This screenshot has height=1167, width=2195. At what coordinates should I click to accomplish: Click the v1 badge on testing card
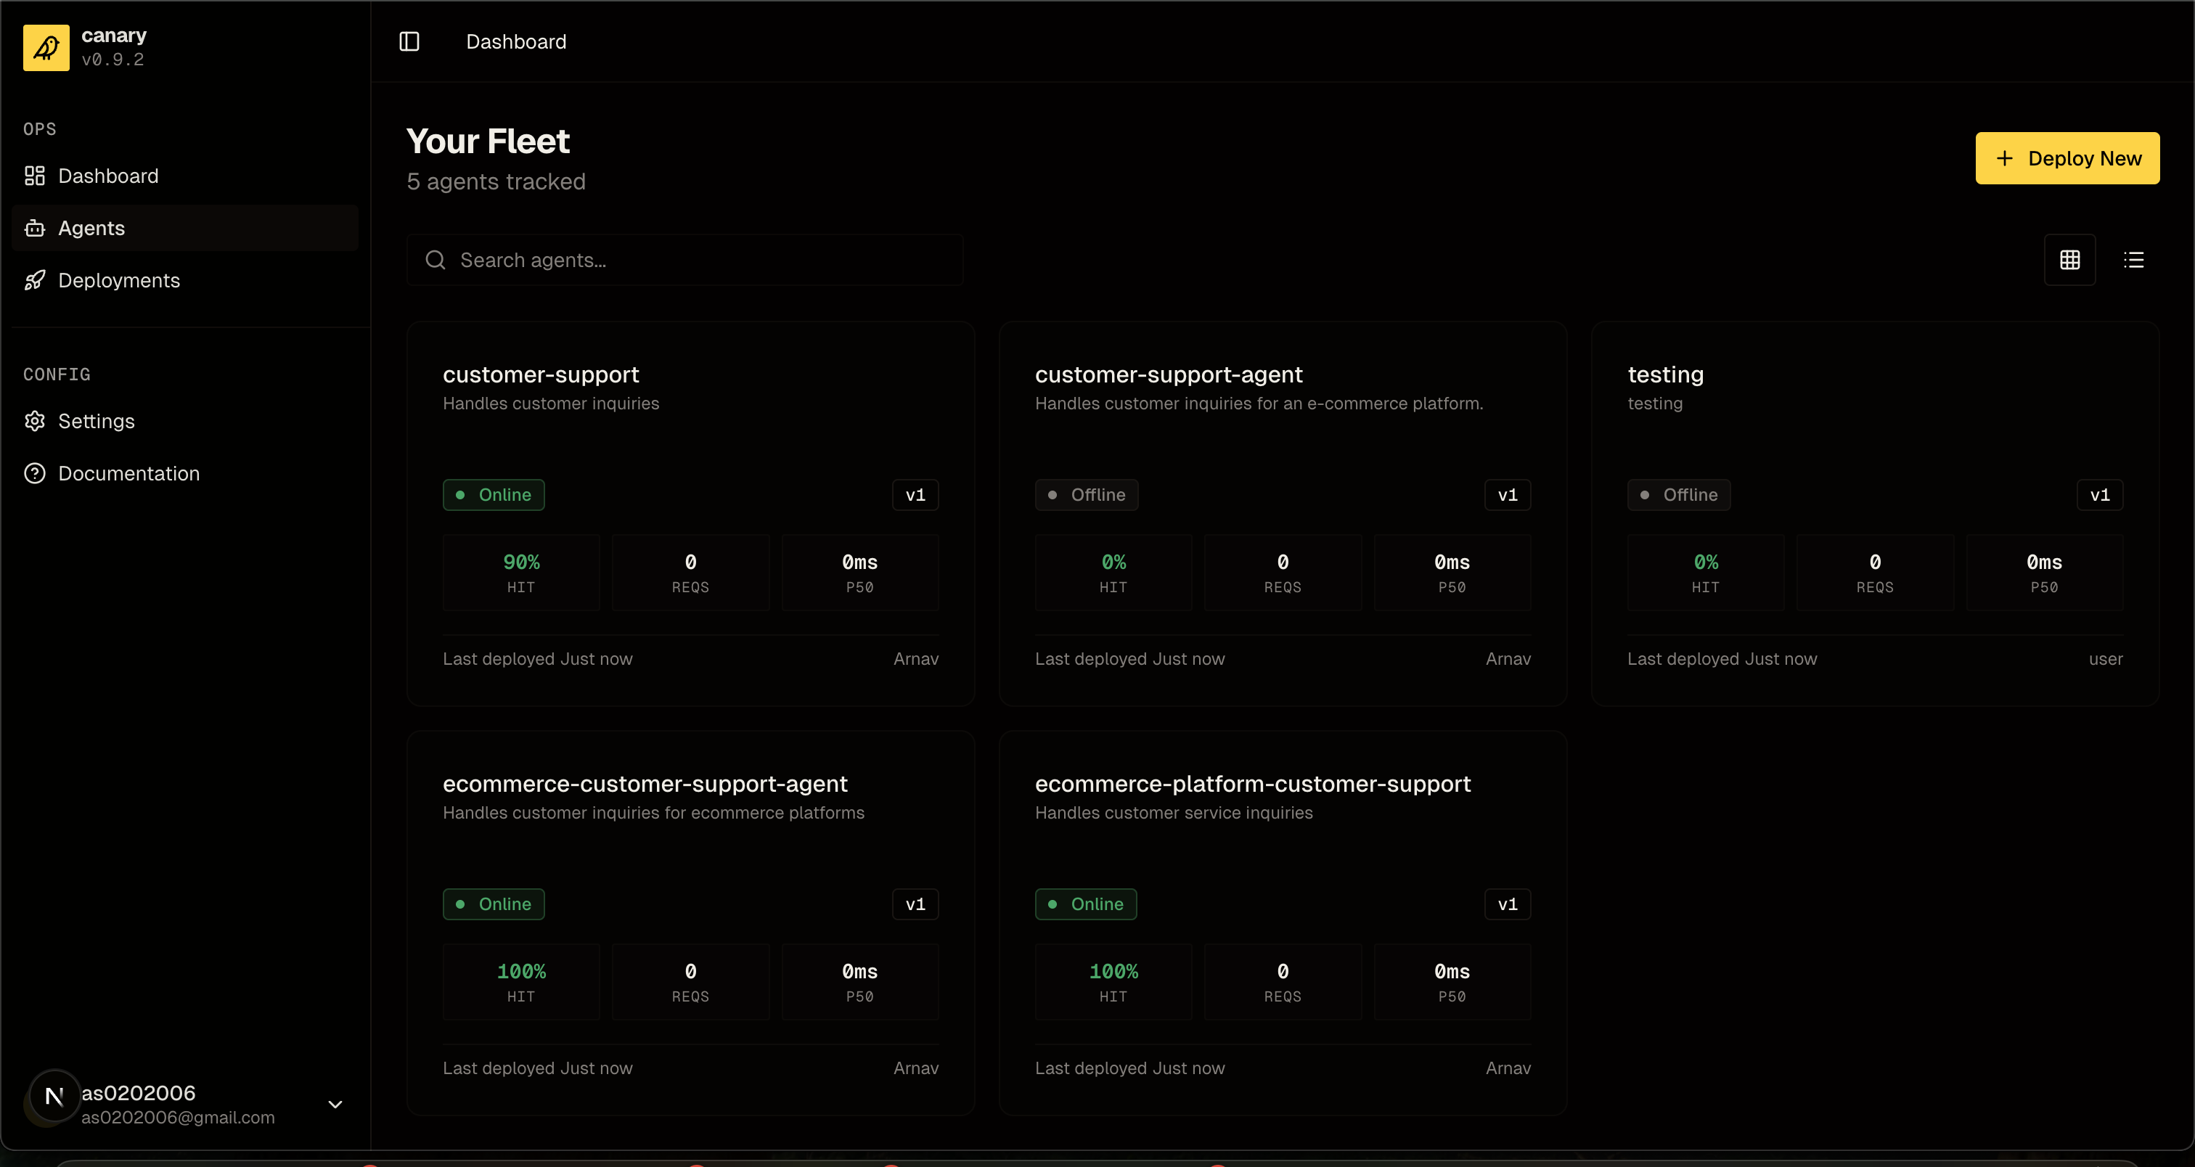[2100, 495]
